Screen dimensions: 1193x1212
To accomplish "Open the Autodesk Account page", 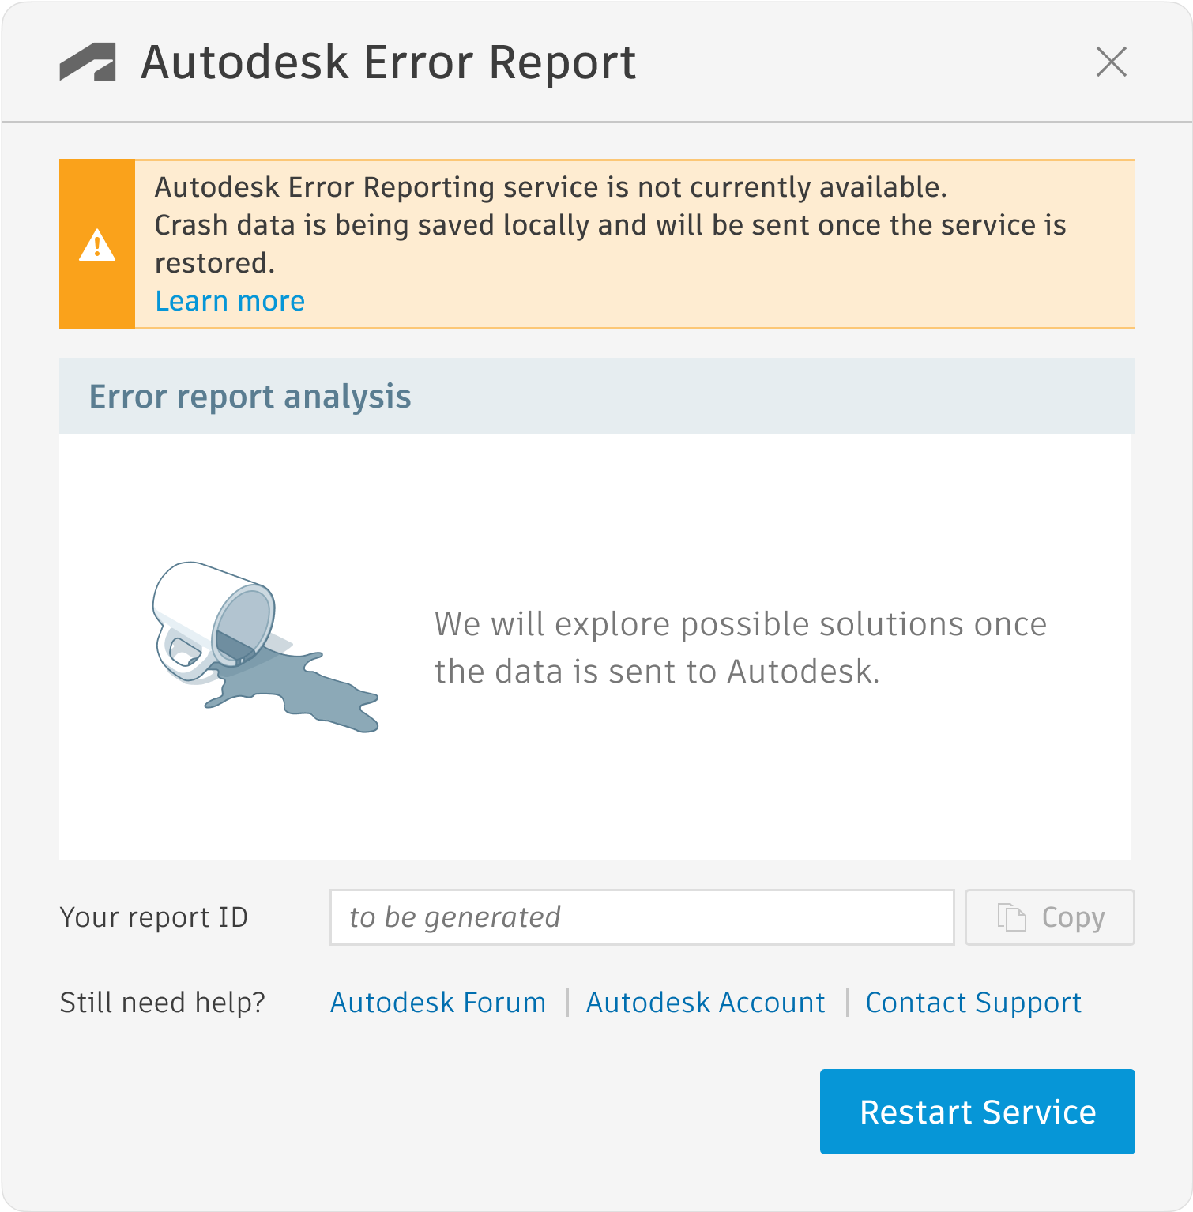I will point(706,1002).
